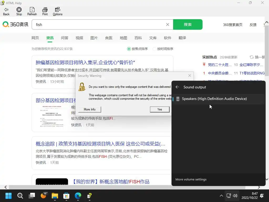Expand the system tray hidden icons chevron
269x202 pixels.
pos(221,196)
